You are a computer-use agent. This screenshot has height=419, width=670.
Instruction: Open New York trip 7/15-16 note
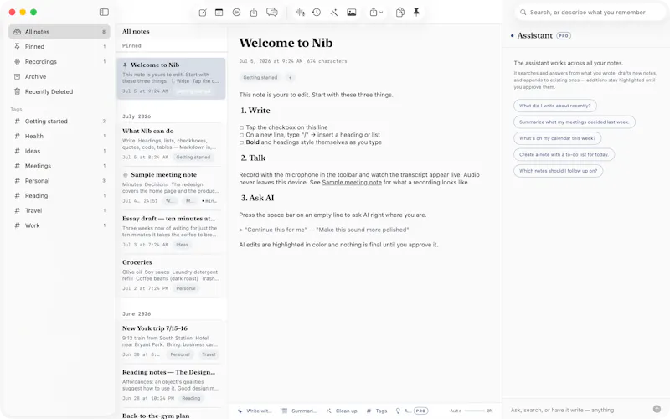click(171, 342)
